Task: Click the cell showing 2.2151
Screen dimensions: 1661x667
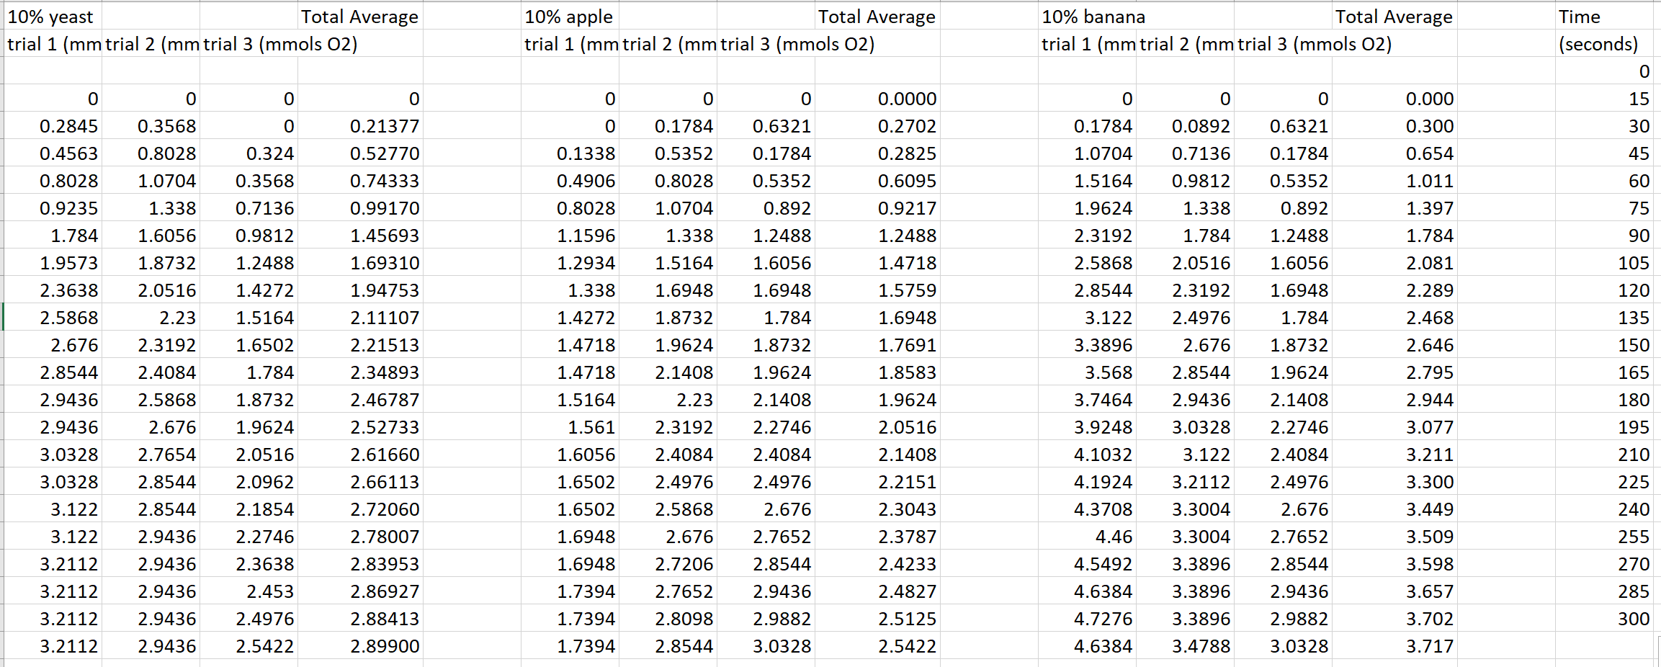Action: (x=877, y=482)
